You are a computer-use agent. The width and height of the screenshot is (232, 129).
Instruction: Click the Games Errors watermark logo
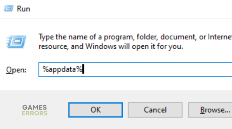34,110
